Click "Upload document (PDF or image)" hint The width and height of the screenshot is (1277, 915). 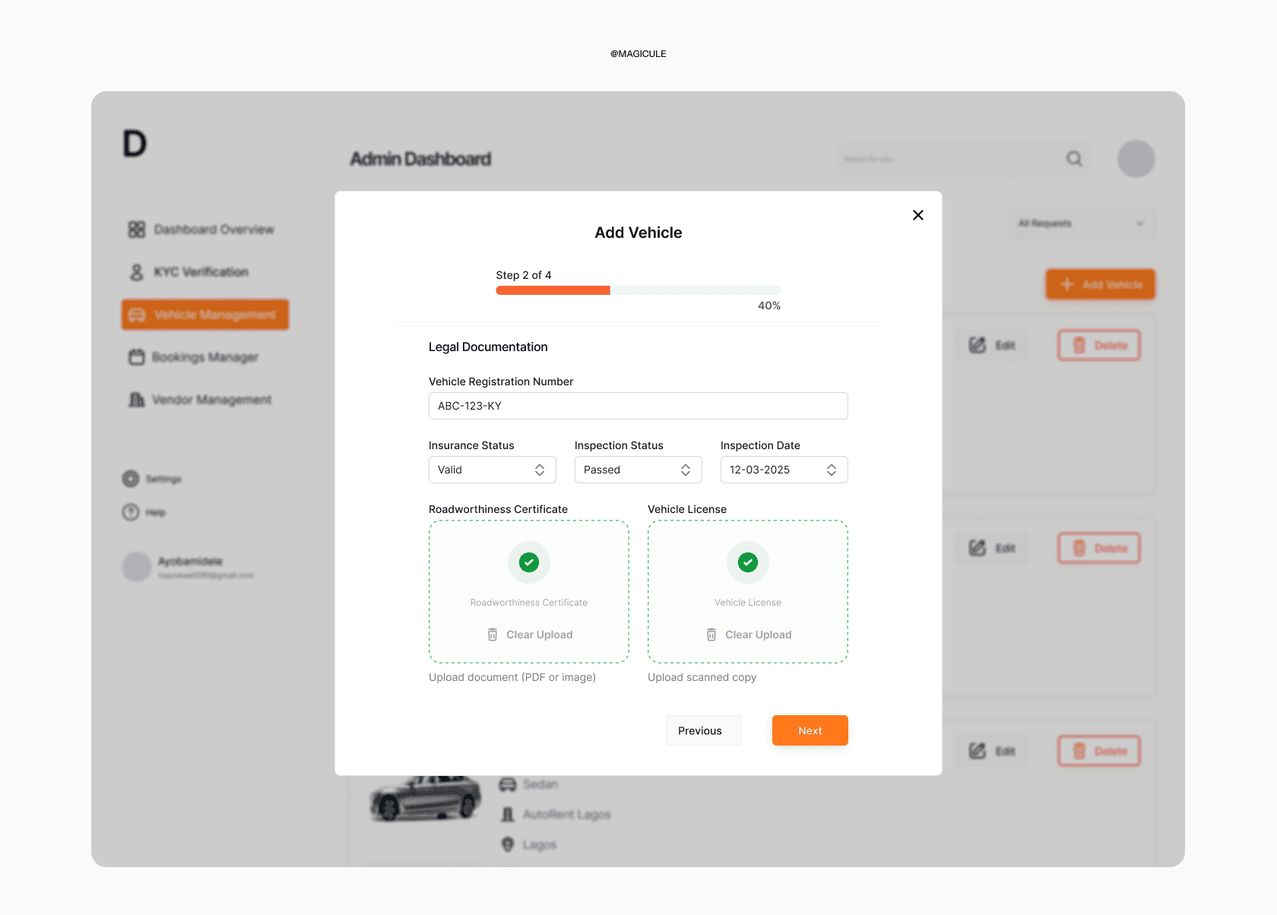[x=512, y=677]
